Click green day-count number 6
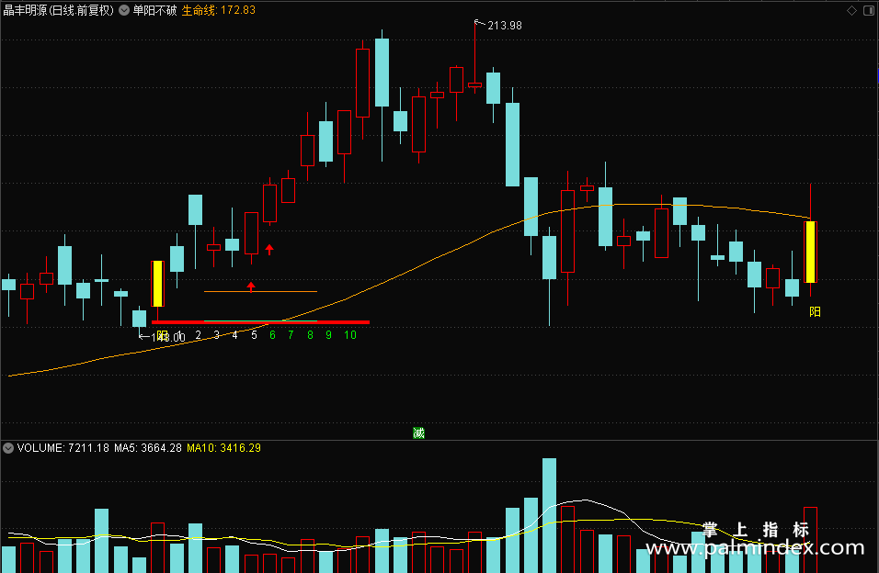This screenshot has height=573, width=879. [272, 335]
